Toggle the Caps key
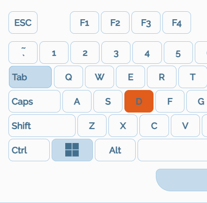 tap(34, 101)
